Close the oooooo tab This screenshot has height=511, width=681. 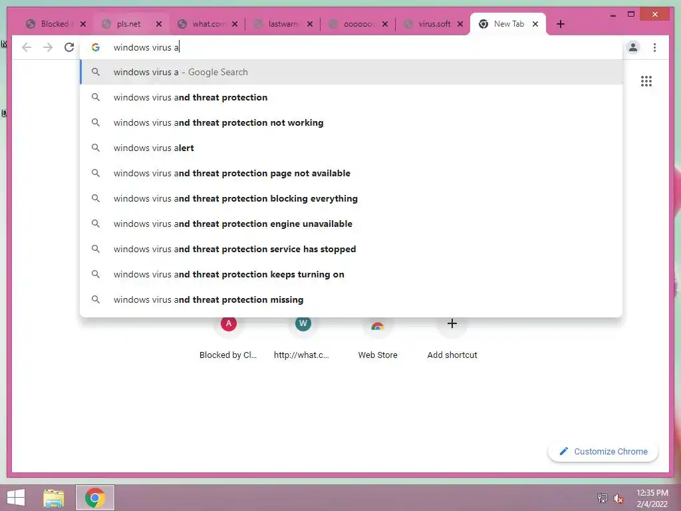click(x=385, y=24)
